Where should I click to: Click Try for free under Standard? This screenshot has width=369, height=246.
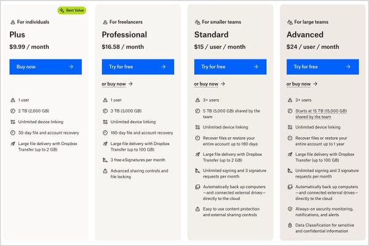click(230, 66)
